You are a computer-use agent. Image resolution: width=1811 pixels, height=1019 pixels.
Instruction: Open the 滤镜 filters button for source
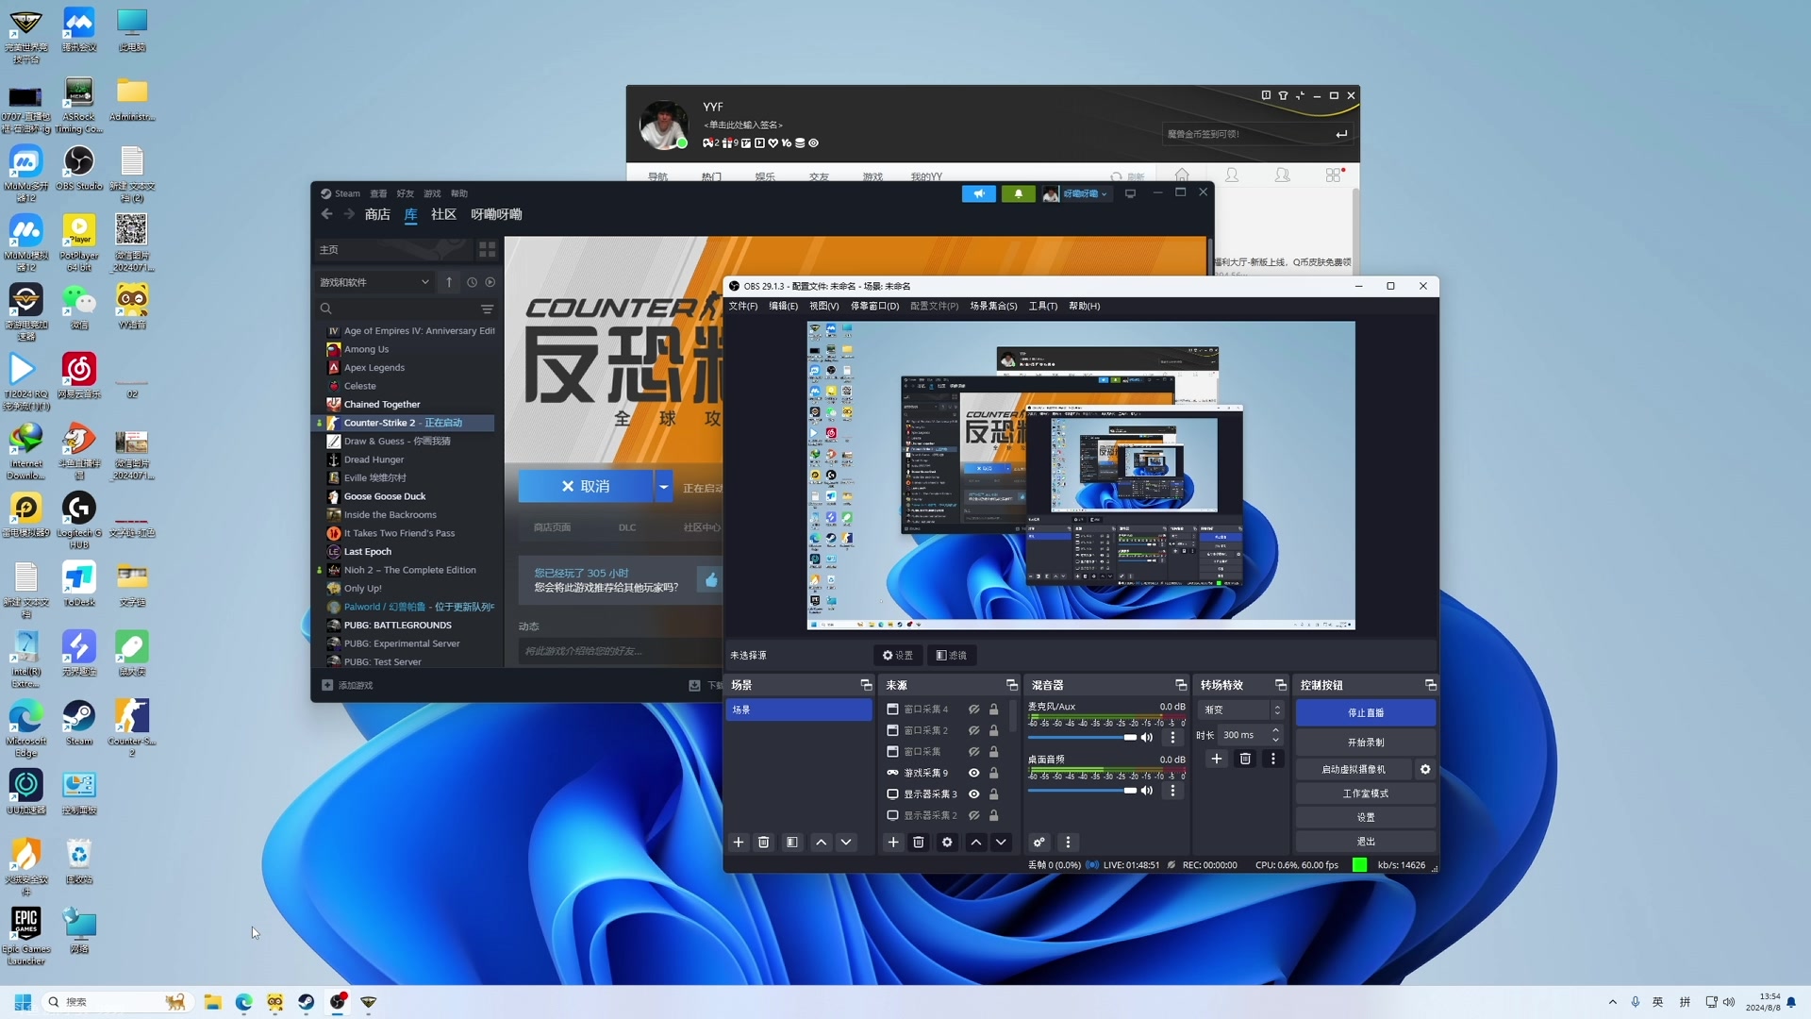[951, 656]
